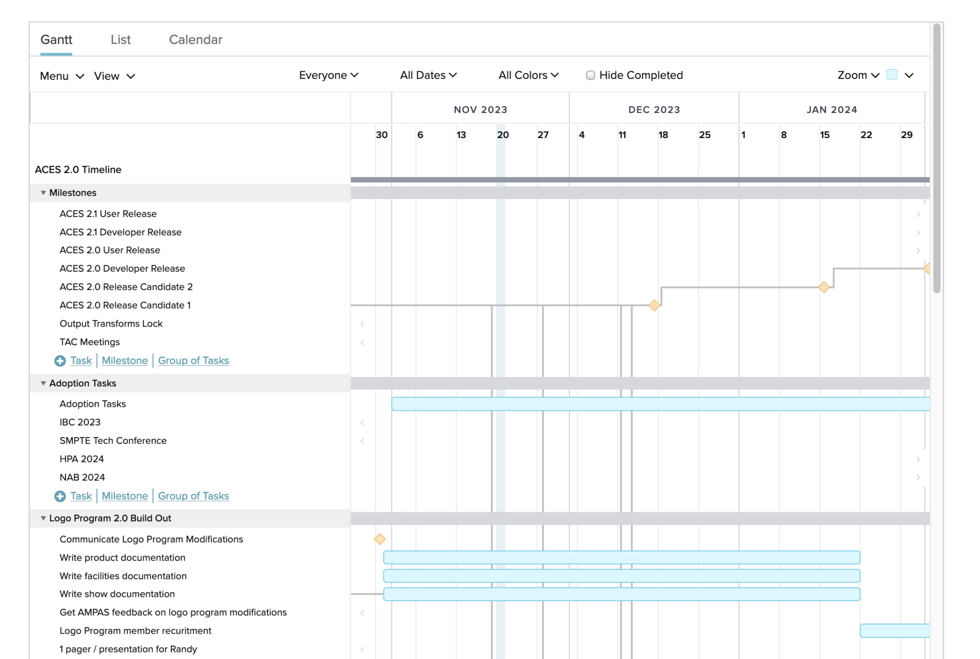This screenshot has width=980, height=659.
Task: Enable the Hide Completed checkbox
Action: coord(590,76)
